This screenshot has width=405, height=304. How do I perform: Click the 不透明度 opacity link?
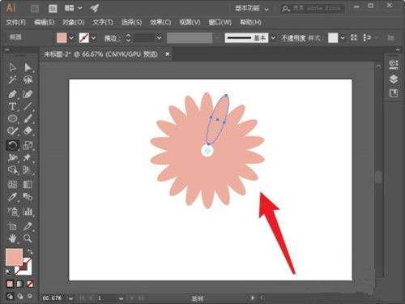pyautogui.click(x=293, y=38)
